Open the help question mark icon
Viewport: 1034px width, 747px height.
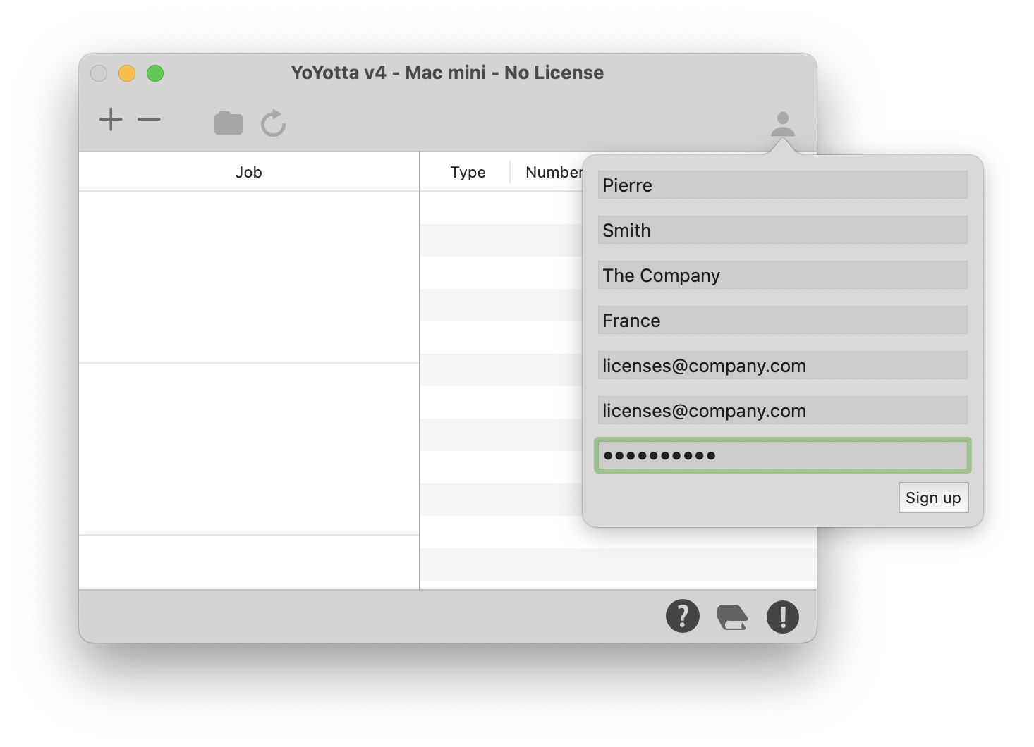(x=683, y=617)
